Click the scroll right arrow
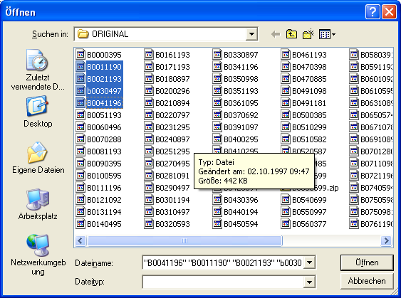Image resolution: width=401 pixels, height=298 pixels. pyautogui.click(x=386, y=240)
